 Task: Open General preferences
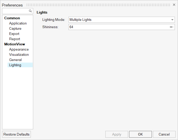pos(15,60)
